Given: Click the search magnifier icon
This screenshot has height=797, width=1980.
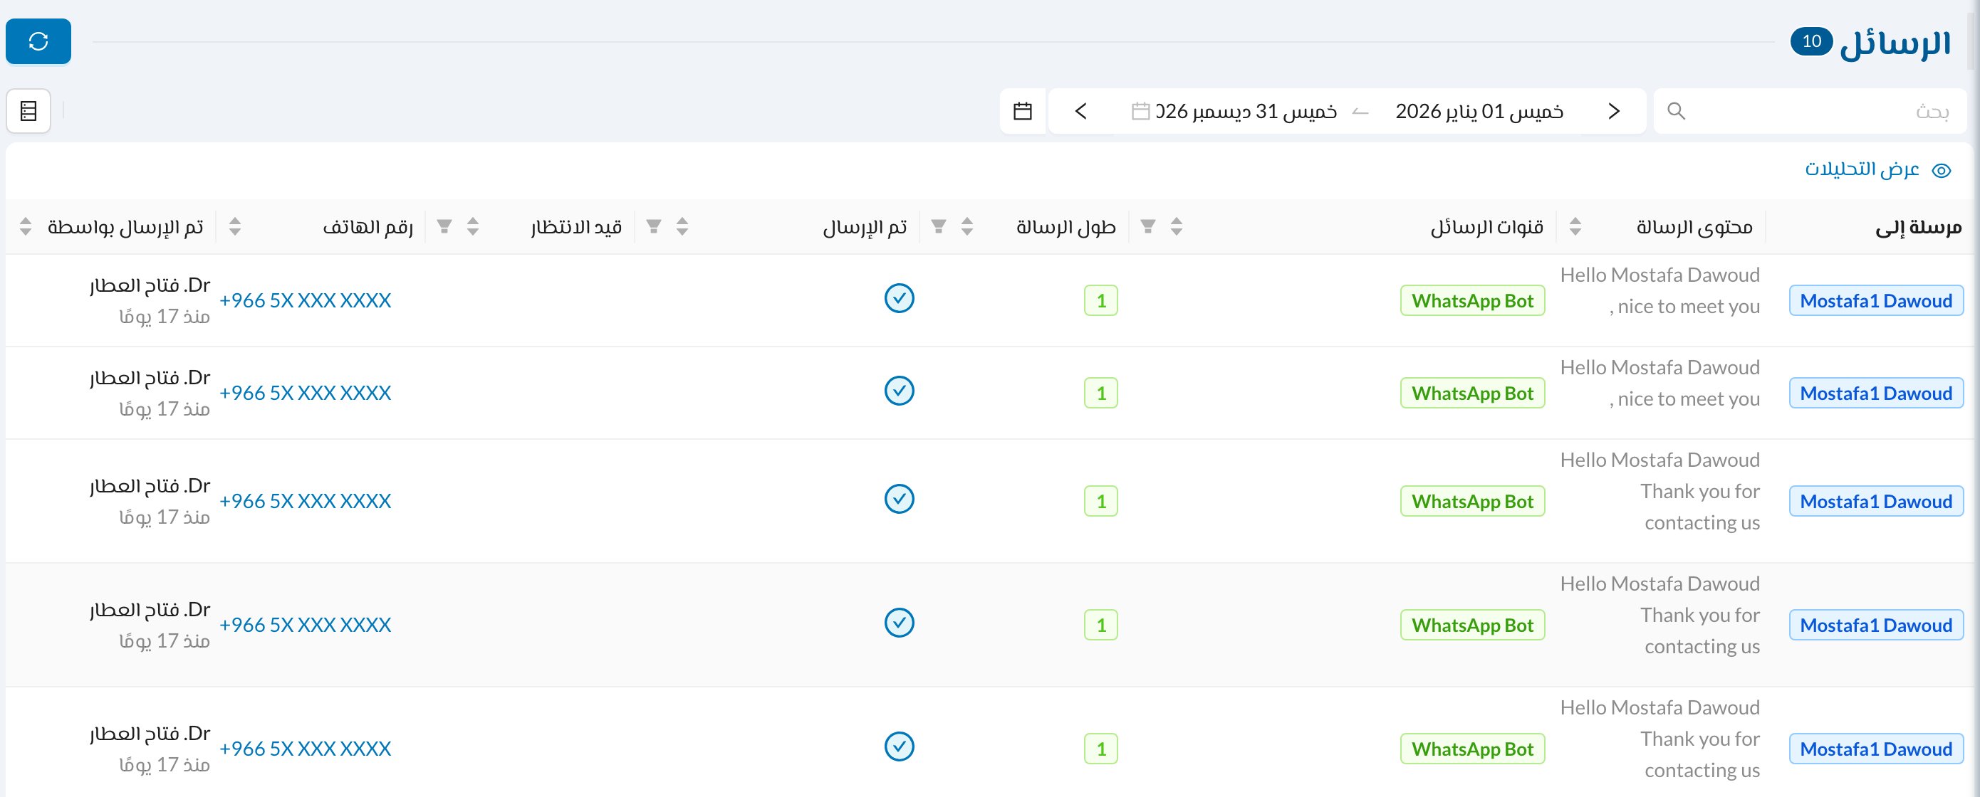Looking at the screenshot, I should (1677, 111).
